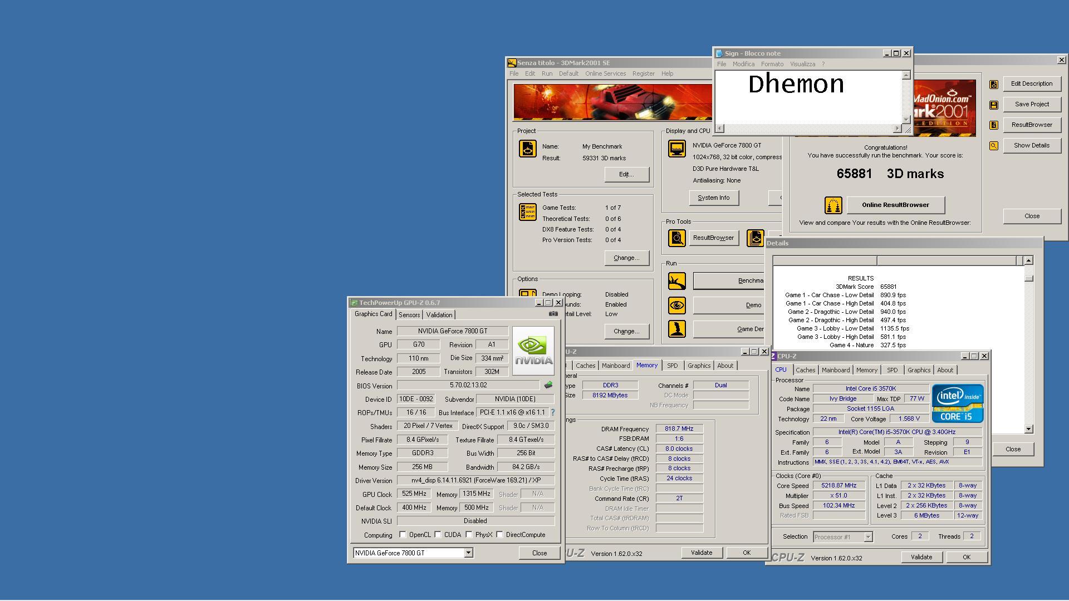
Task: Click the Project icon in 3DMark2001
Action: (528, 149)
